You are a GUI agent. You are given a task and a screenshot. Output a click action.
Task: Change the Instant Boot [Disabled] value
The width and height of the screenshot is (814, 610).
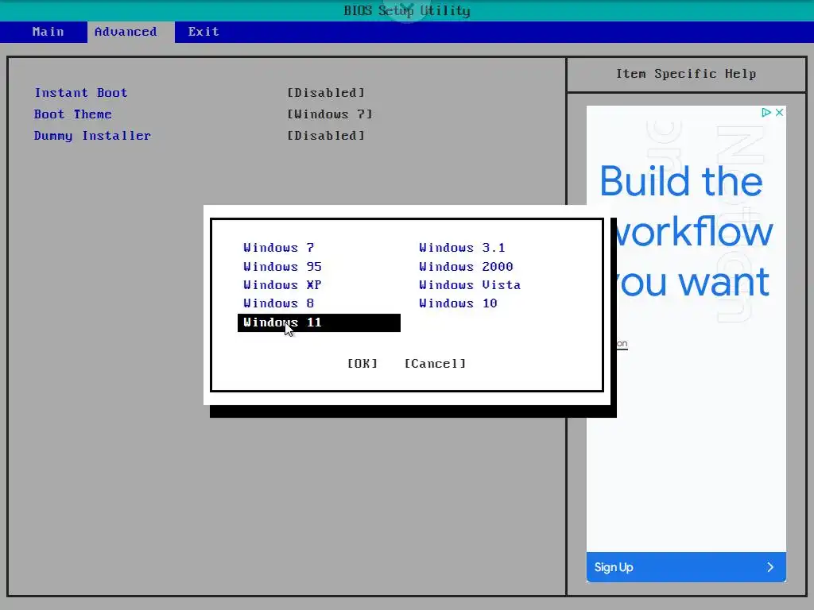tap(326, 93)
